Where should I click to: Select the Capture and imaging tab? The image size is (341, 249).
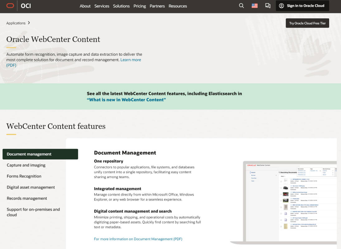click(x=26, y=165)
